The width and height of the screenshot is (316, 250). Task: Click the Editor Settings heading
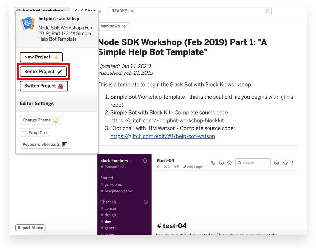point(37,103)
